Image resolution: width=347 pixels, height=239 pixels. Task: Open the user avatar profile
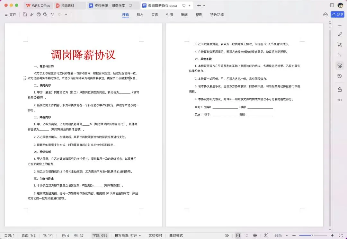340,5
